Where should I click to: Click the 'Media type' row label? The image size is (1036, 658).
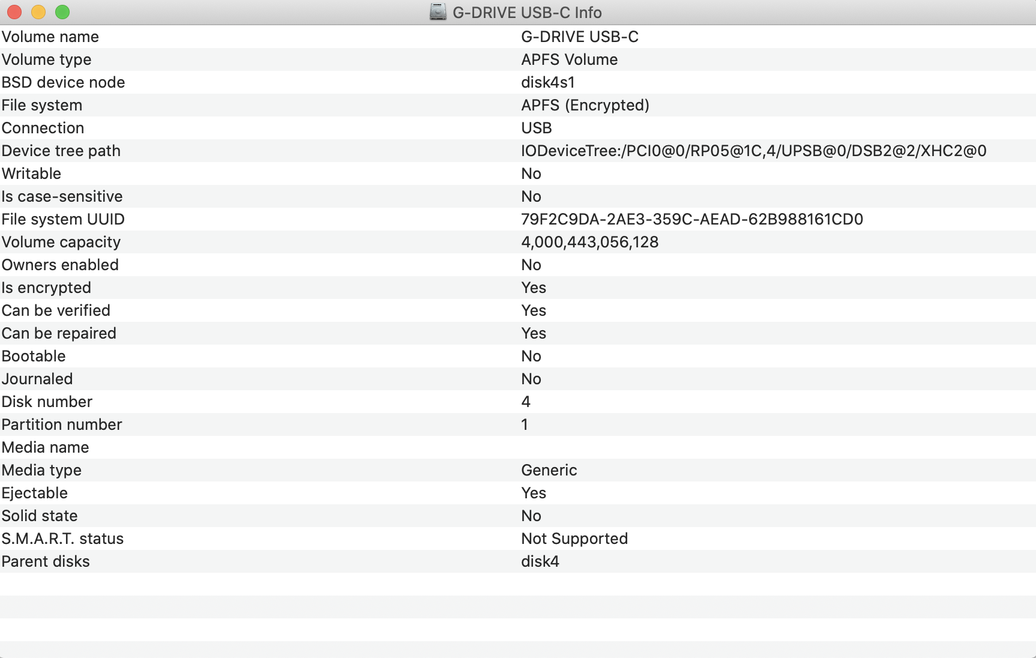coord(42,470)
